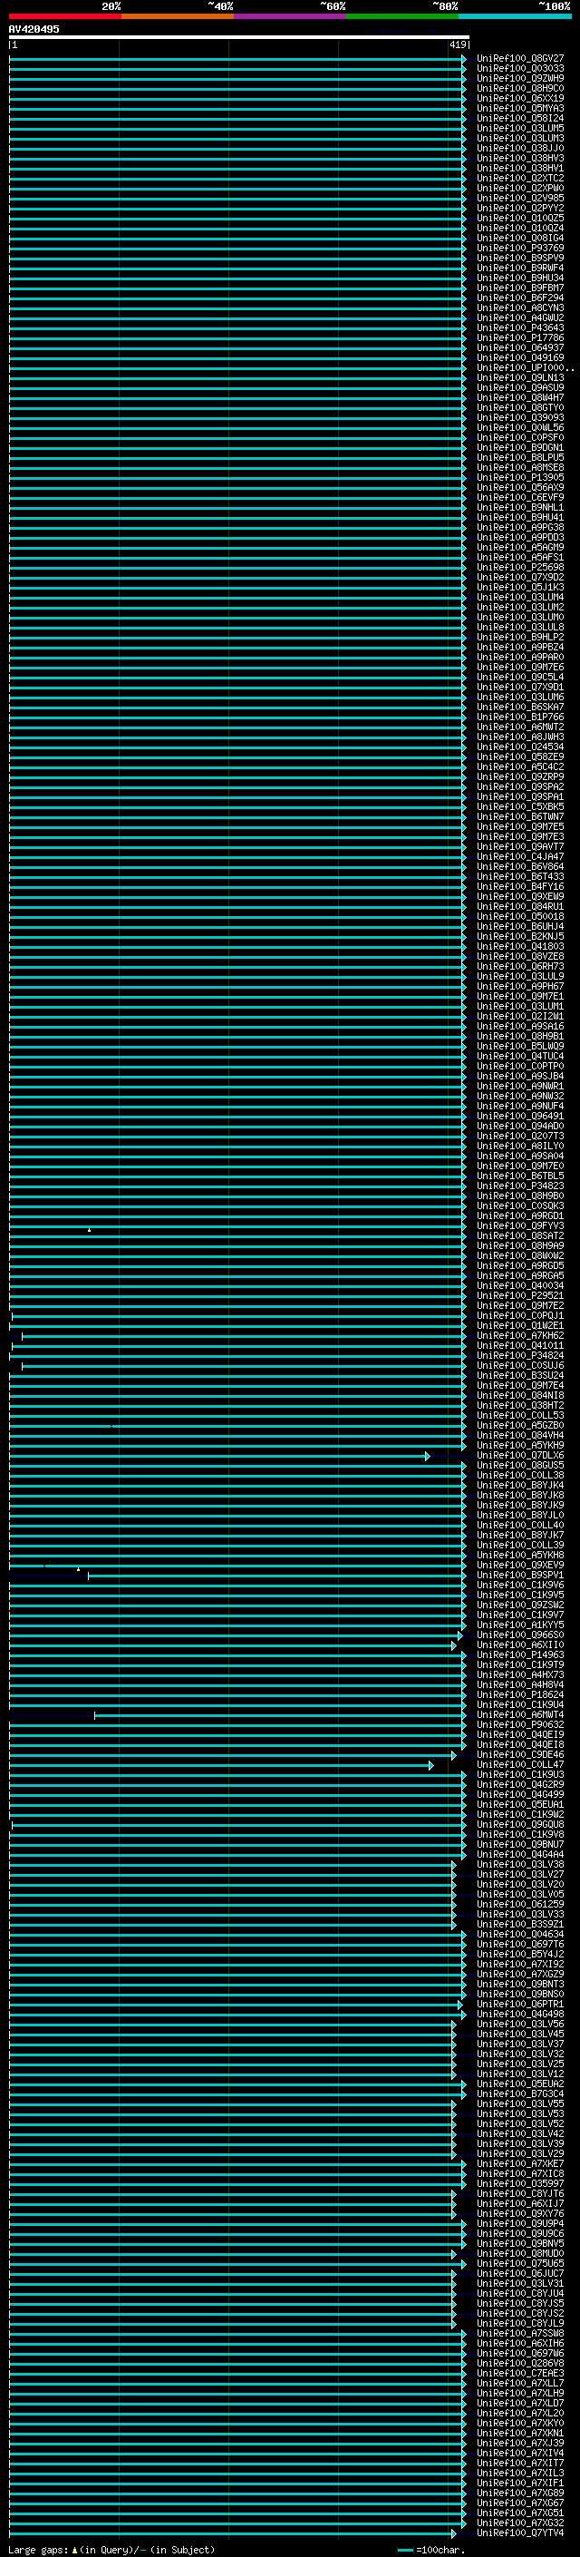
Task: Select hit label UniRef100_Q7DLX6
Action: pos(520,1455)
